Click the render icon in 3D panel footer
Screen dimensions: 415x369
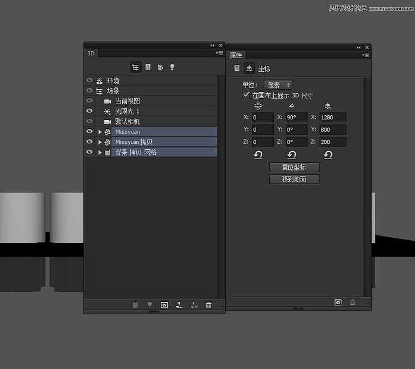pyautogui.click(x=164, y=305)
